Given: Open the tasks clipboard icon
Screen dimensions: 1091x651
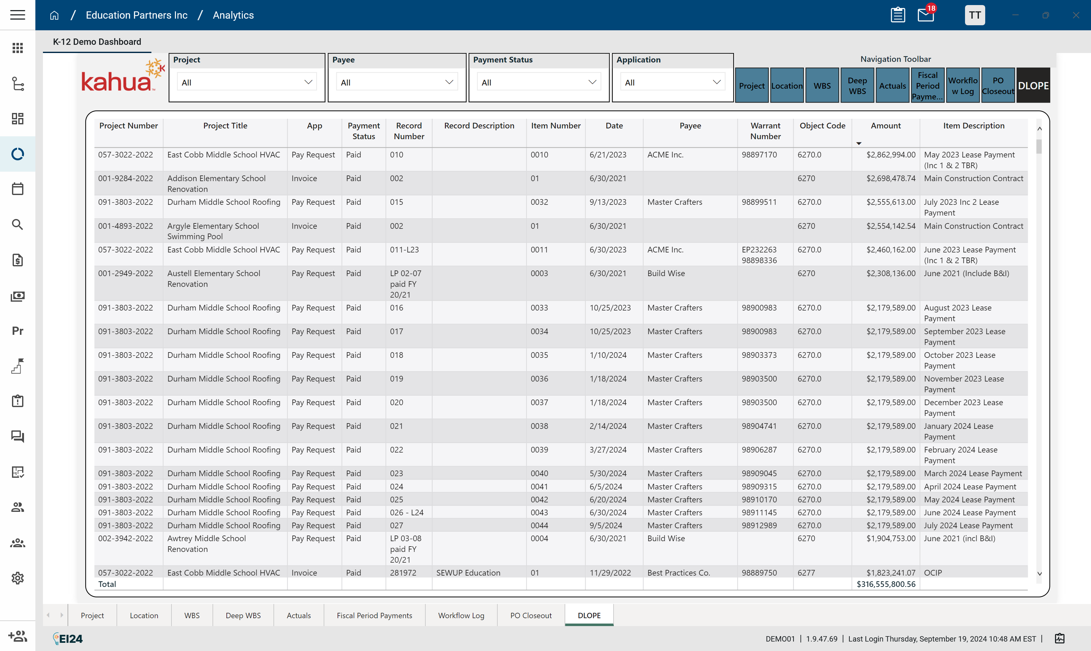Looking at the screenshot, I should (897, 15).
